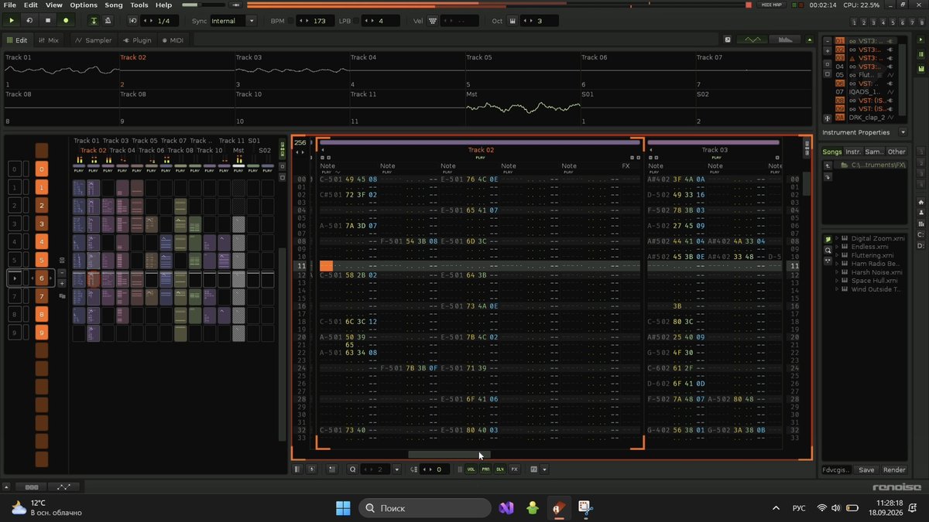Toggle the metronome button
This screenshot has height=522, width=929.
tap(108, 21)
